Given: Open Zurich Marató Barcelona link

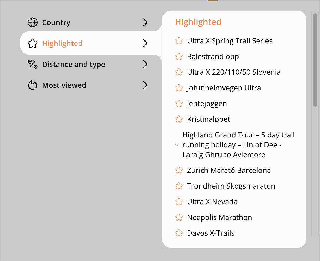Looking at the screenshot, I should pos(229,170).
